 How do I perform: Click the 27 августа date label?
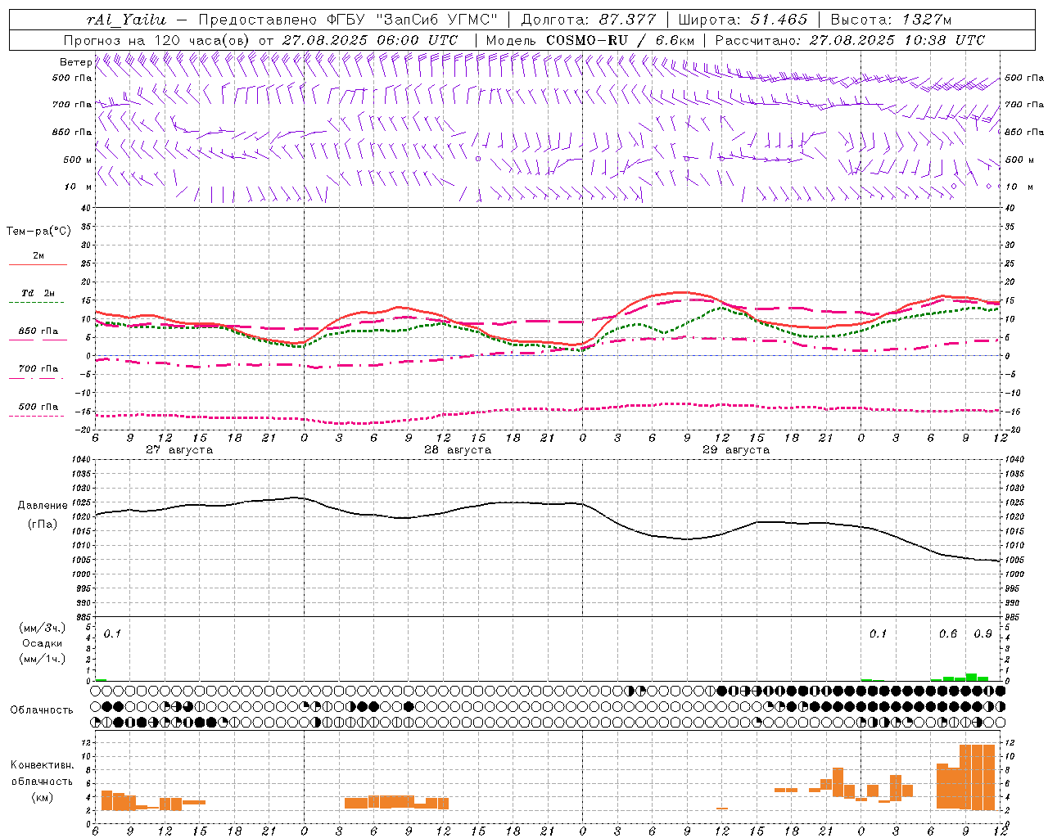[x=179, y=450]
